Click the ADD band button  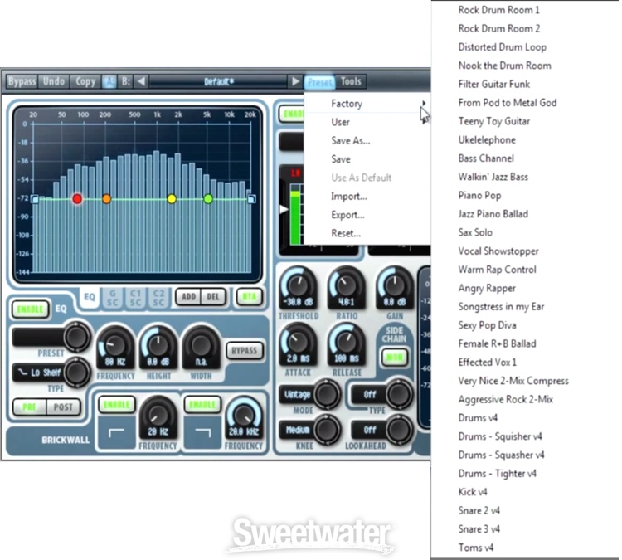(187, 296)
